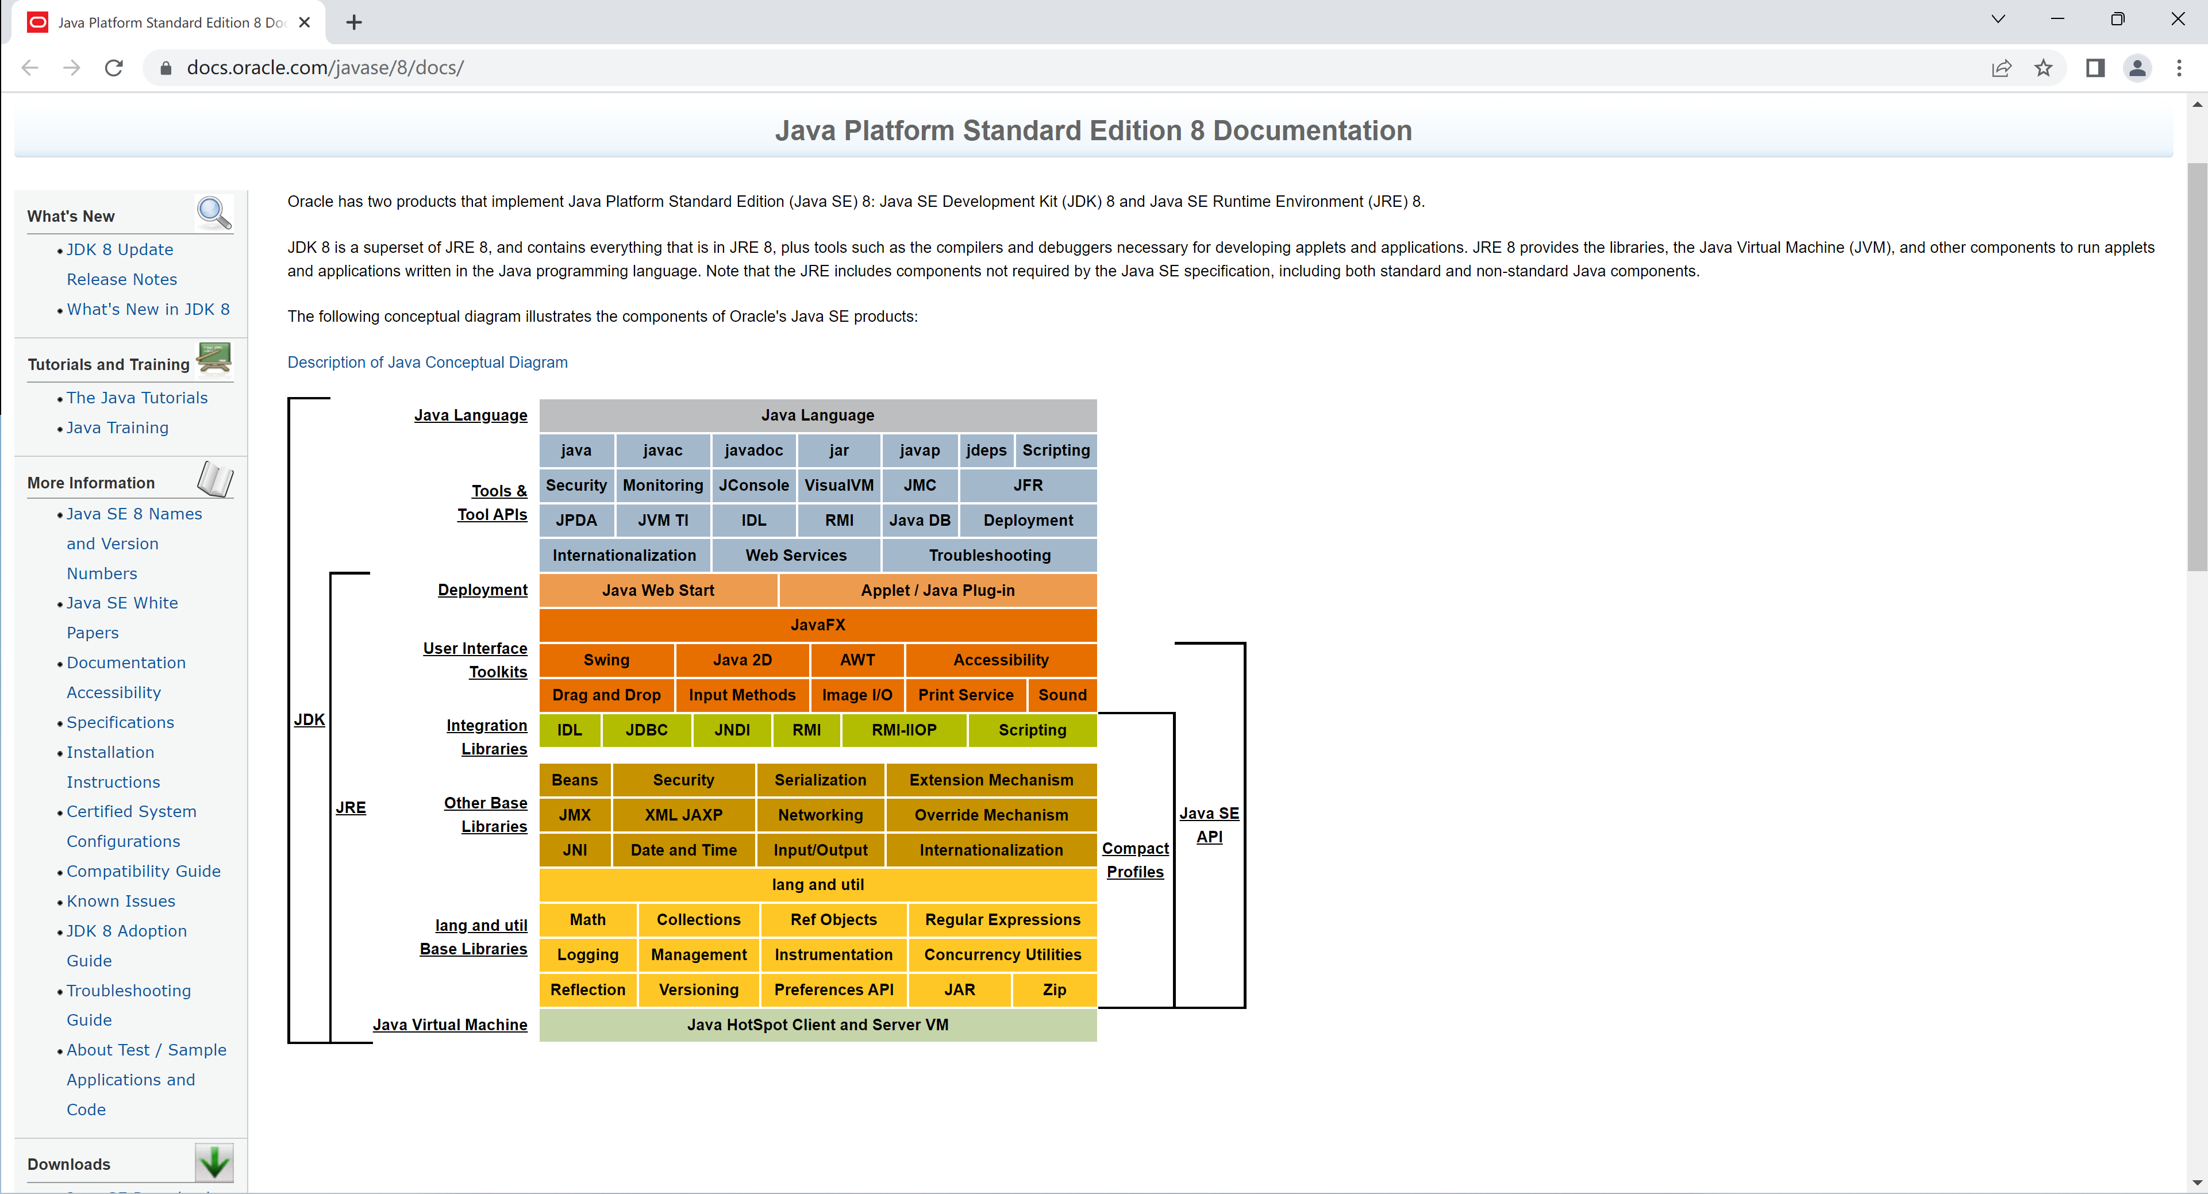
Task: Click the underlined JRE label in diagram
Action: click(351, 807)
